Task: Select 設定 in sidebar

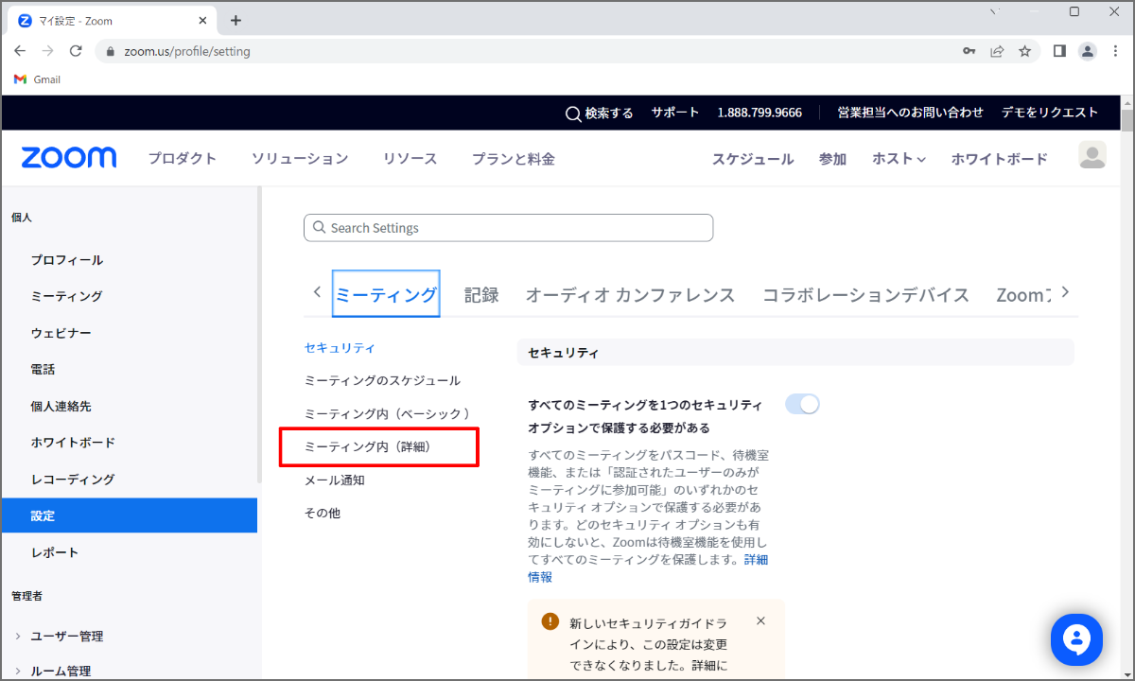Action: pyautogui.click(x=129, y=515)
